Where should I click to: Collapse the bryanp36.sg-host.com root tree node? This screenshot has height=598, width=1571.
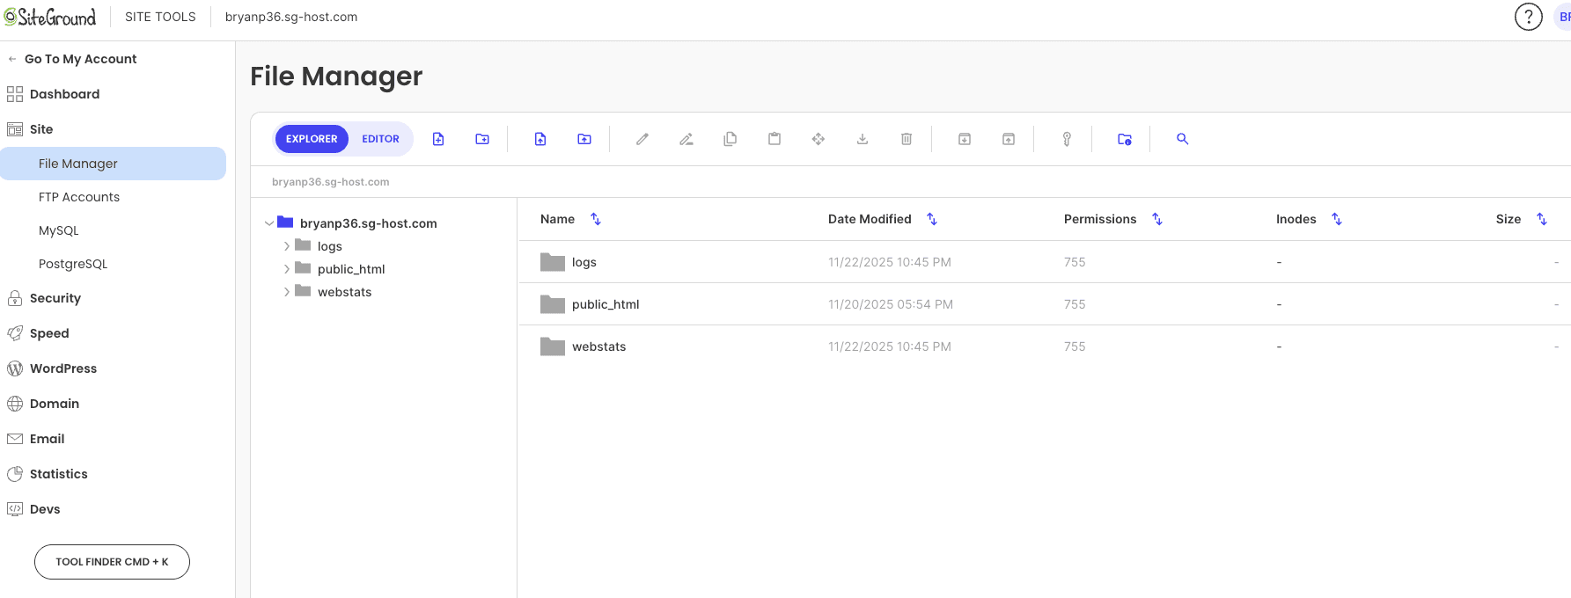(x=269, y=223)
